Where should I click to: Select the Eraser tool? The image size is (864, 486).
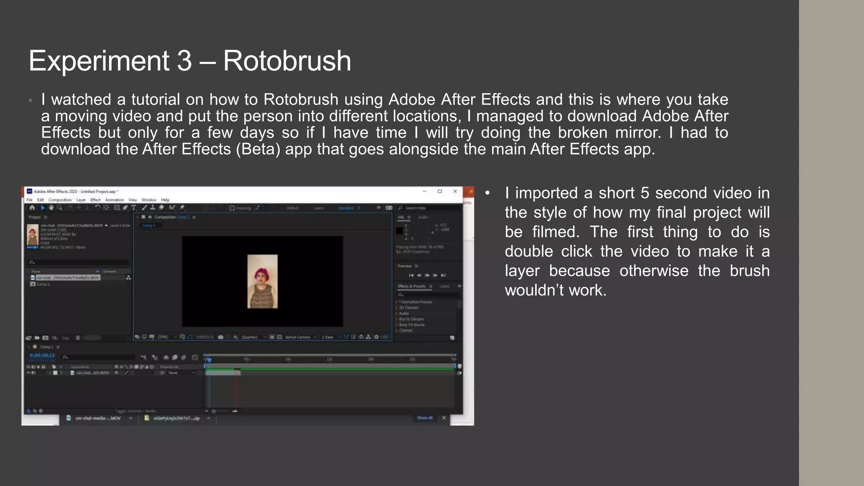161,208
